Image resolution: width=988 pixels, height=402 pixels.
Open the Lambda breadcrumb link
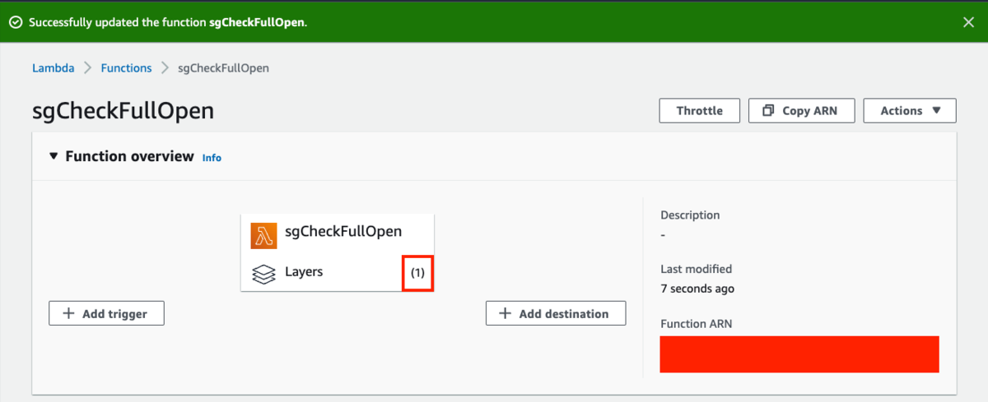pos(53,68)
